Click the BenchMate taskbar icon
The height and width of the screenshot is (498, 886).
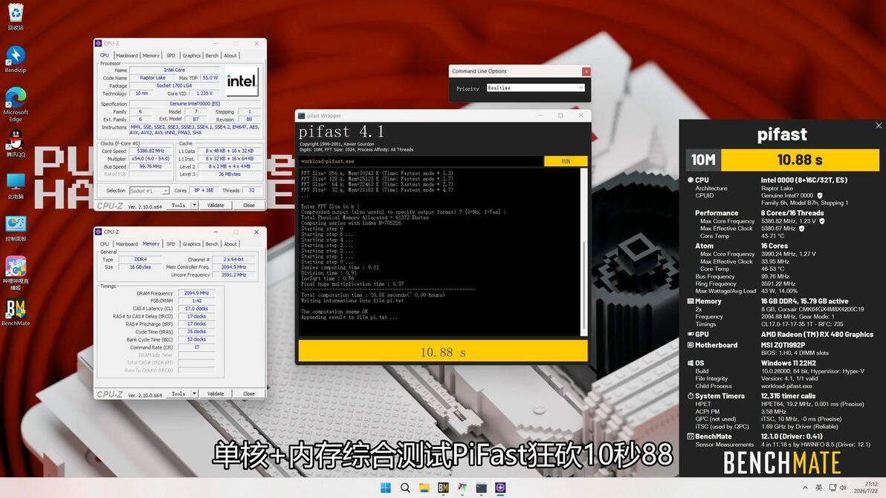click(x=443, y=488)
